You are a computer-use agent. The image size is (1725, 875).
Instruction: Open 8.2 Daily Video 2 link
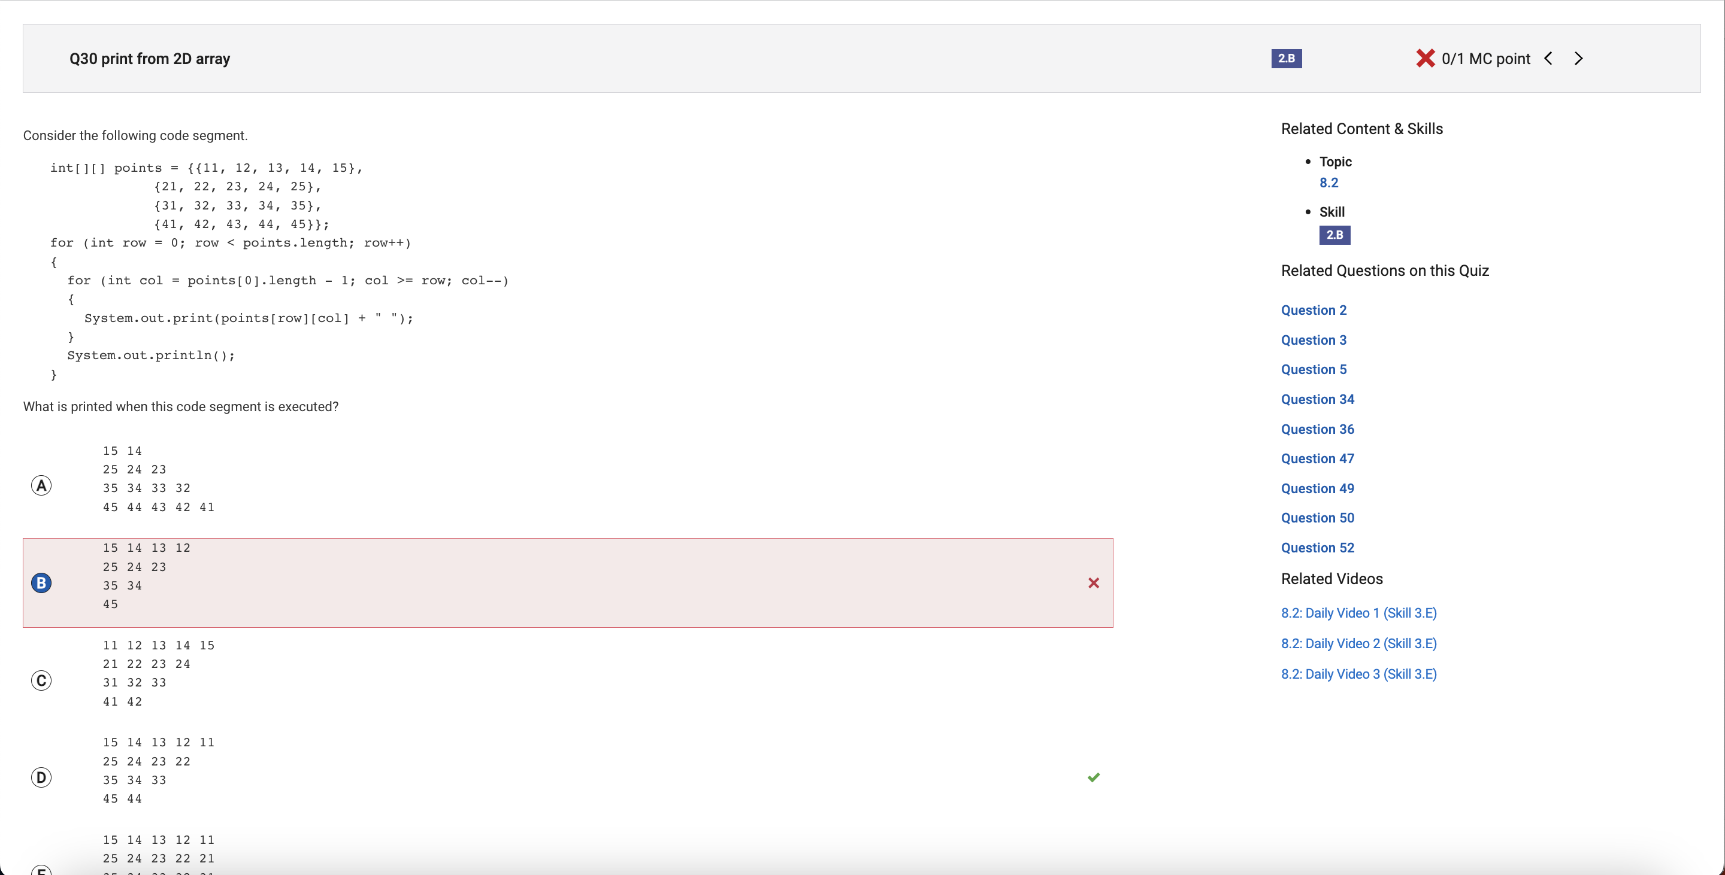pyautogui.click(x=1358, y=643)
